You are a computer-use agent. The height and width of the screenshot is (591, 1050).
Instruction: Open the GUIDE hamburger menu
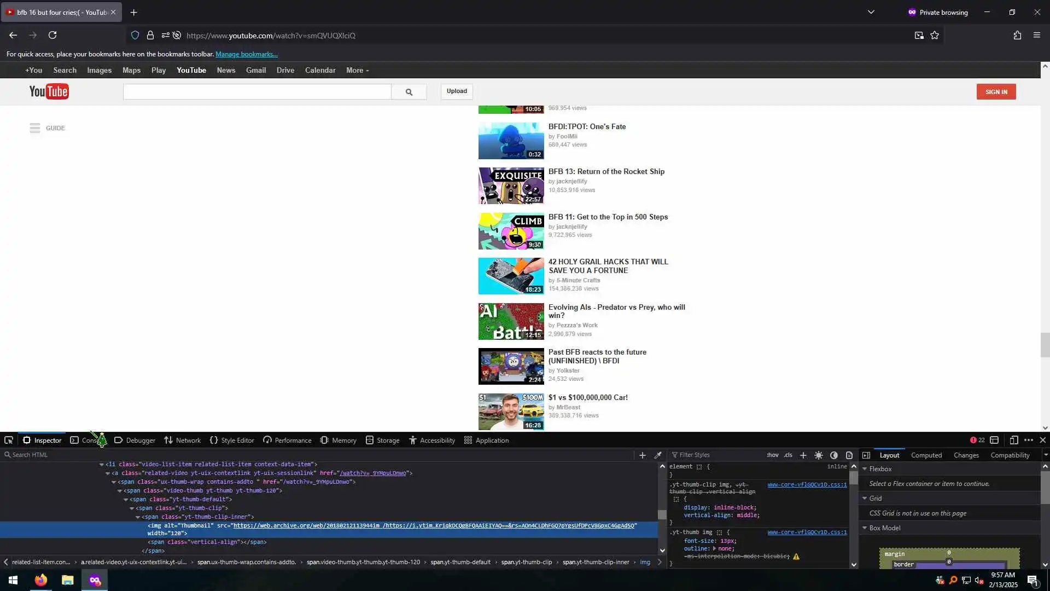coord(35,128)
